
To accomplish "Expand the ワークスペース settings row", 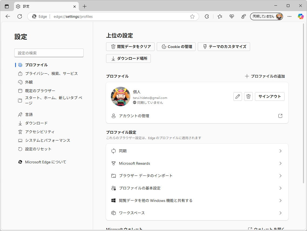I will coord(197,213).
